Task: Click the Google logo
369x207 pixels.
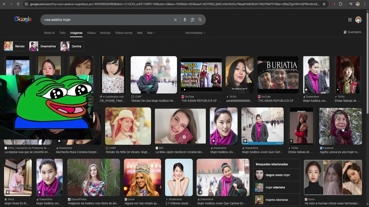Action: (23, 20)
